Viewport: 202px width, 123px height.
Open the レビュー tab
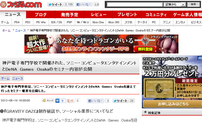pyautogui.click(x=98, y=14)
